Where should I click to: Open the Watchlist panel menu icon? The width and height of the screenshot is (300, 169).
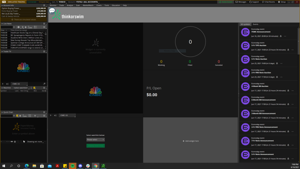[44, 88]
